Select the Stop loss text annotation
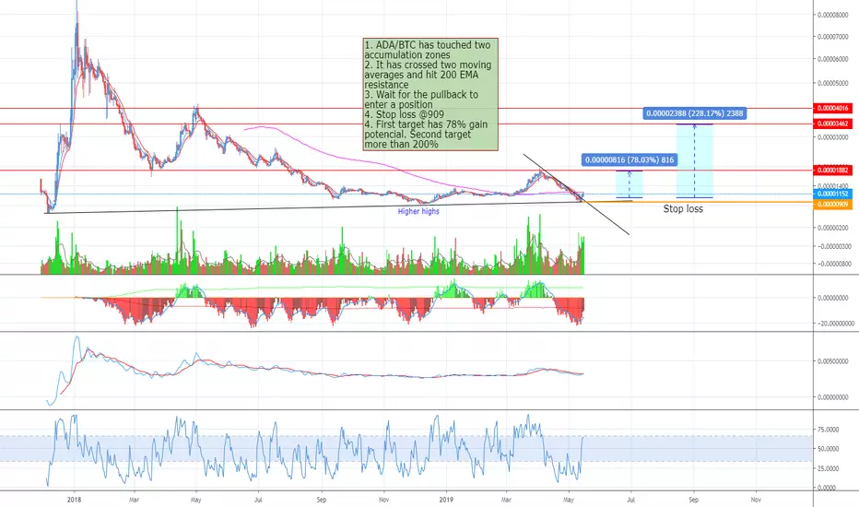This screenshot has width=859, height=507. click(683, 209)
